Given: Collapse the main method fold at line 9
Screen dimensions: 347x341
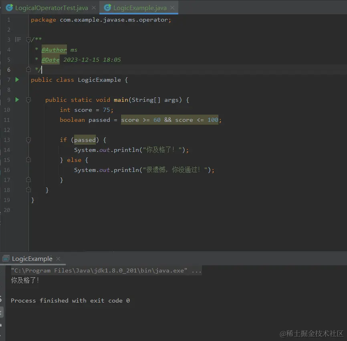Looking at the screenshot, I should (x=28, y=100).
